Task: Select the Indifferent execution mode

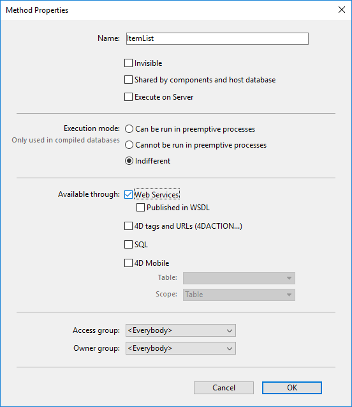Action: coord(129,161)
